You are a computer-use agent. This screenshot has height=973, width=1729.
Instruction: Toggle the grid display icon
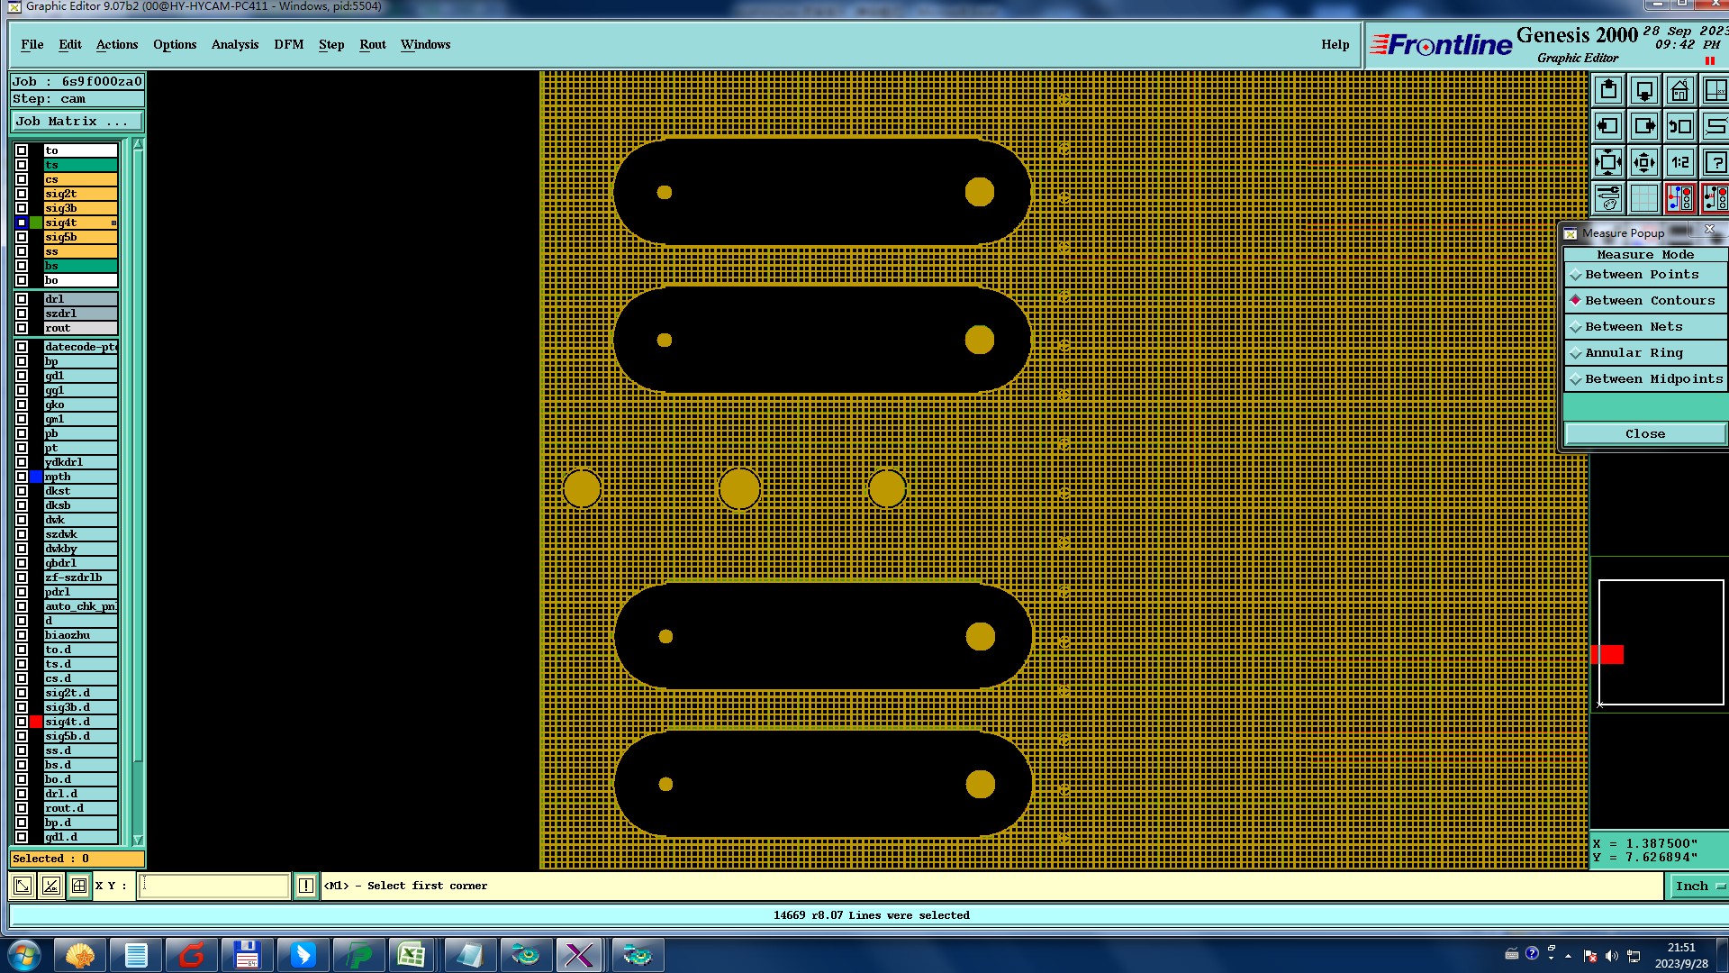(x=1644, y=198)
